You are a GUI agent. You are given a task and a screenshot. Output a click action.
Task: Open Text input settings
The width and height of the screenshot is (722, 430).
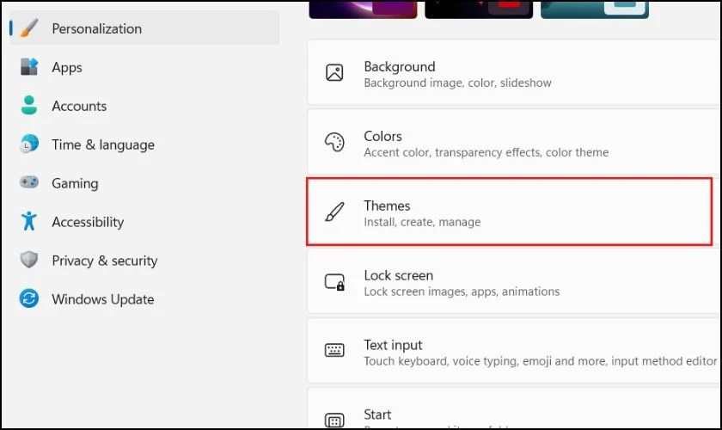click(x=514, y=351)
